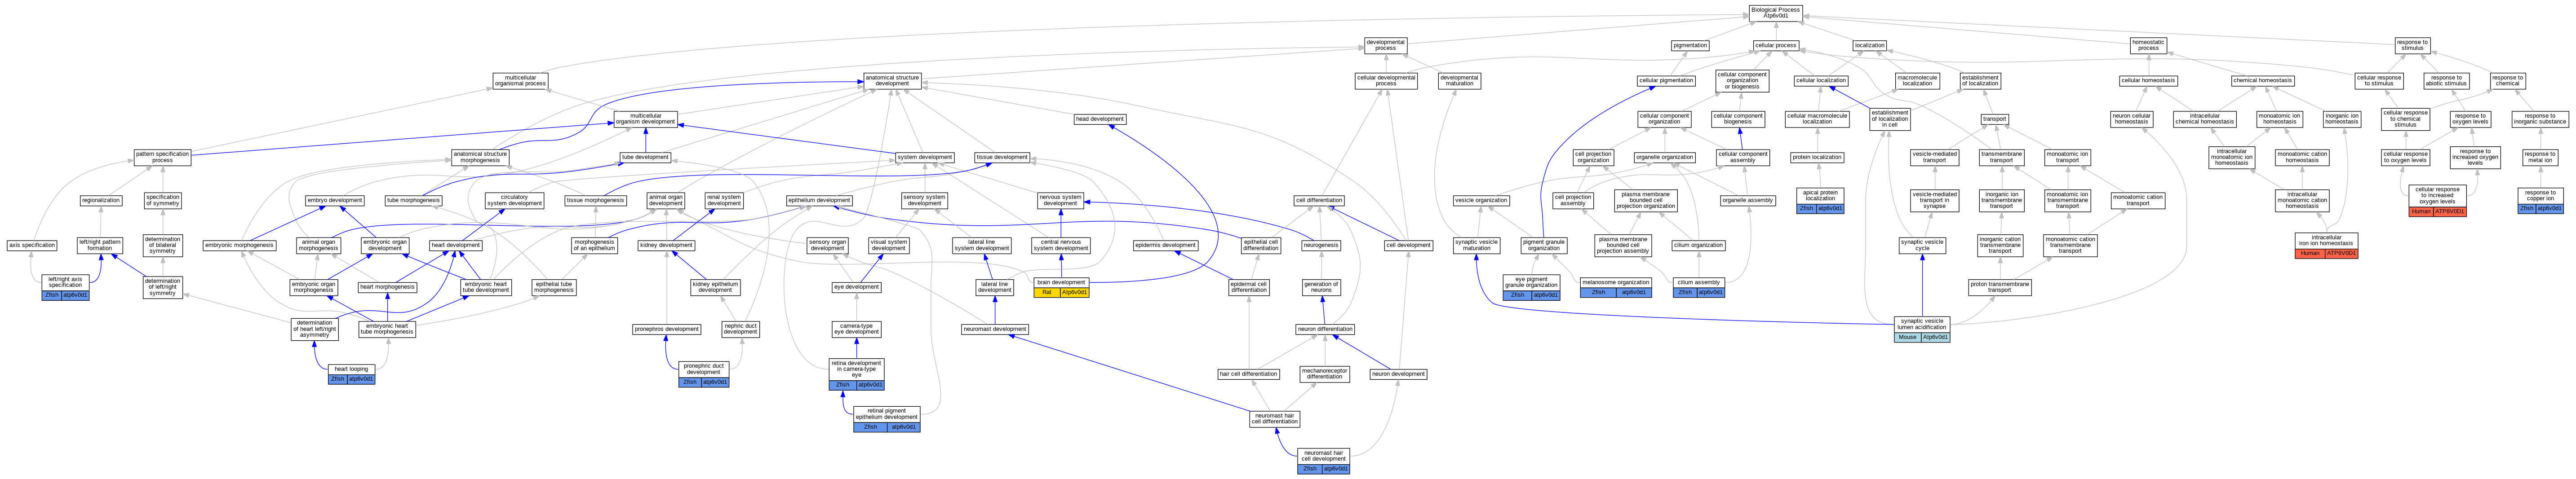Click the 'anatomical structure morphogenesis' node

(x=481, y=157)
